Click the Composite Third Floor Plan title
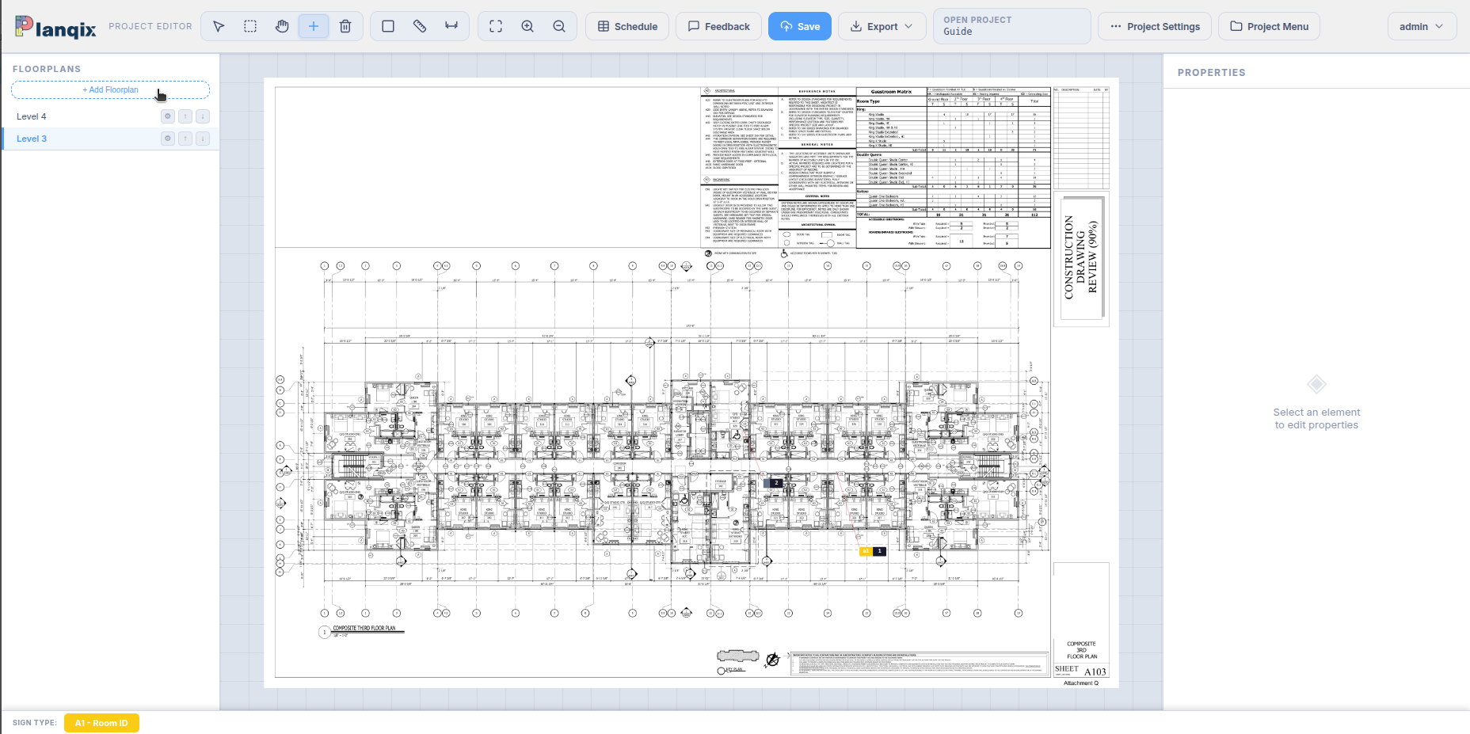Screen dimensions: 1470x734 pyautogui.click(x=364, y=628)
